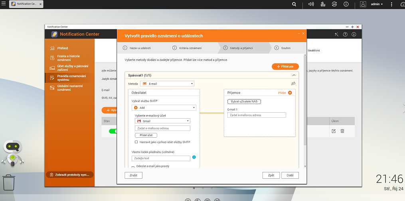Click the Přidat pár button
Viewport: 405px width, 201px height.
coord(285,66)
